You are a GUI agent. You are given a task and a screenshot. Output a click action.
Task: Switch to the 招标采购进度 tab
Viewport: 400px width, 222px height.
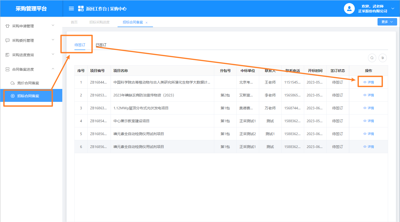pyautogui.click(x=99, y=22)
